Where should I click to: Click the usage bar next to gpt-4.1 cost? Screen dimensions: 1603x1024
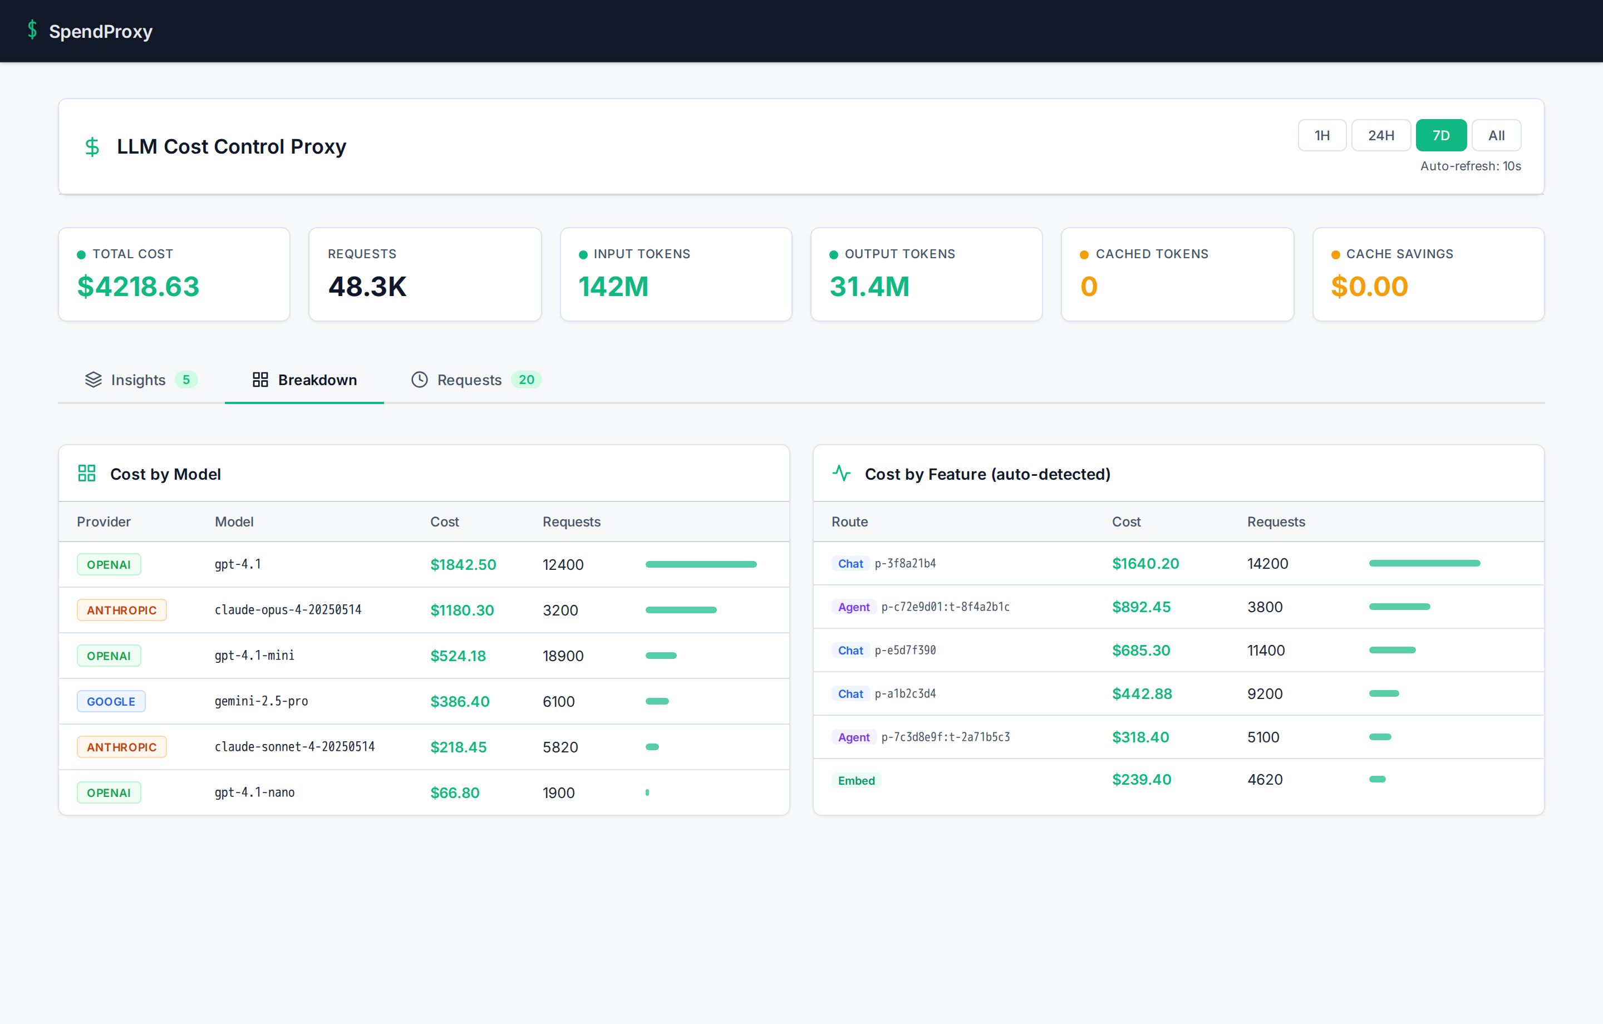click(x=700, y=564)
